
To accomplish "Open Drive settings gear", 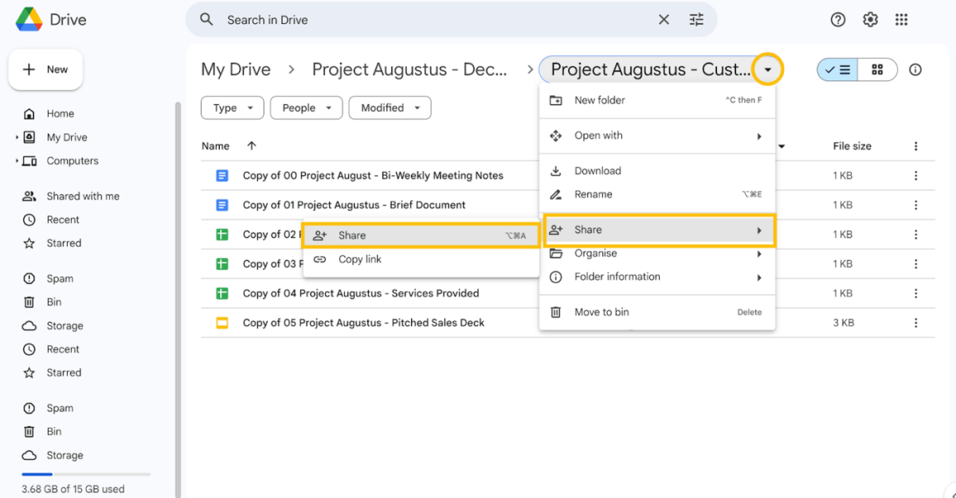I will coord(870,19).
